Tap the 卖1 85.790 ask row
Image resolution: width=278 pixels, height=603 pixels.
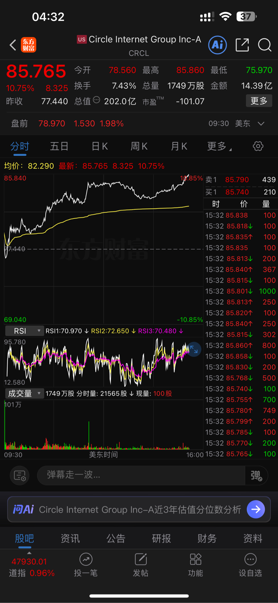coord(241,180)
